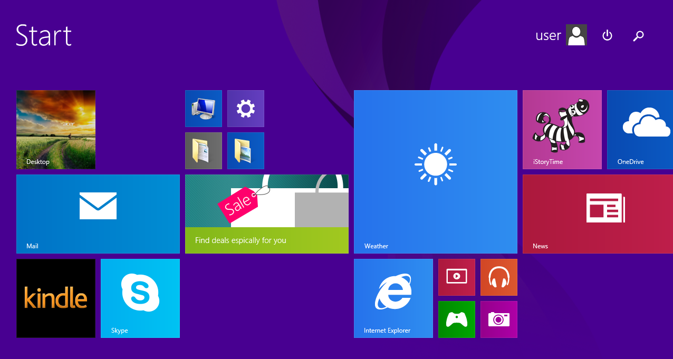Launch the Internet Explorer tile
Image resolution: width=673 pixels, height=359 pixels.
tap(393, 298)
